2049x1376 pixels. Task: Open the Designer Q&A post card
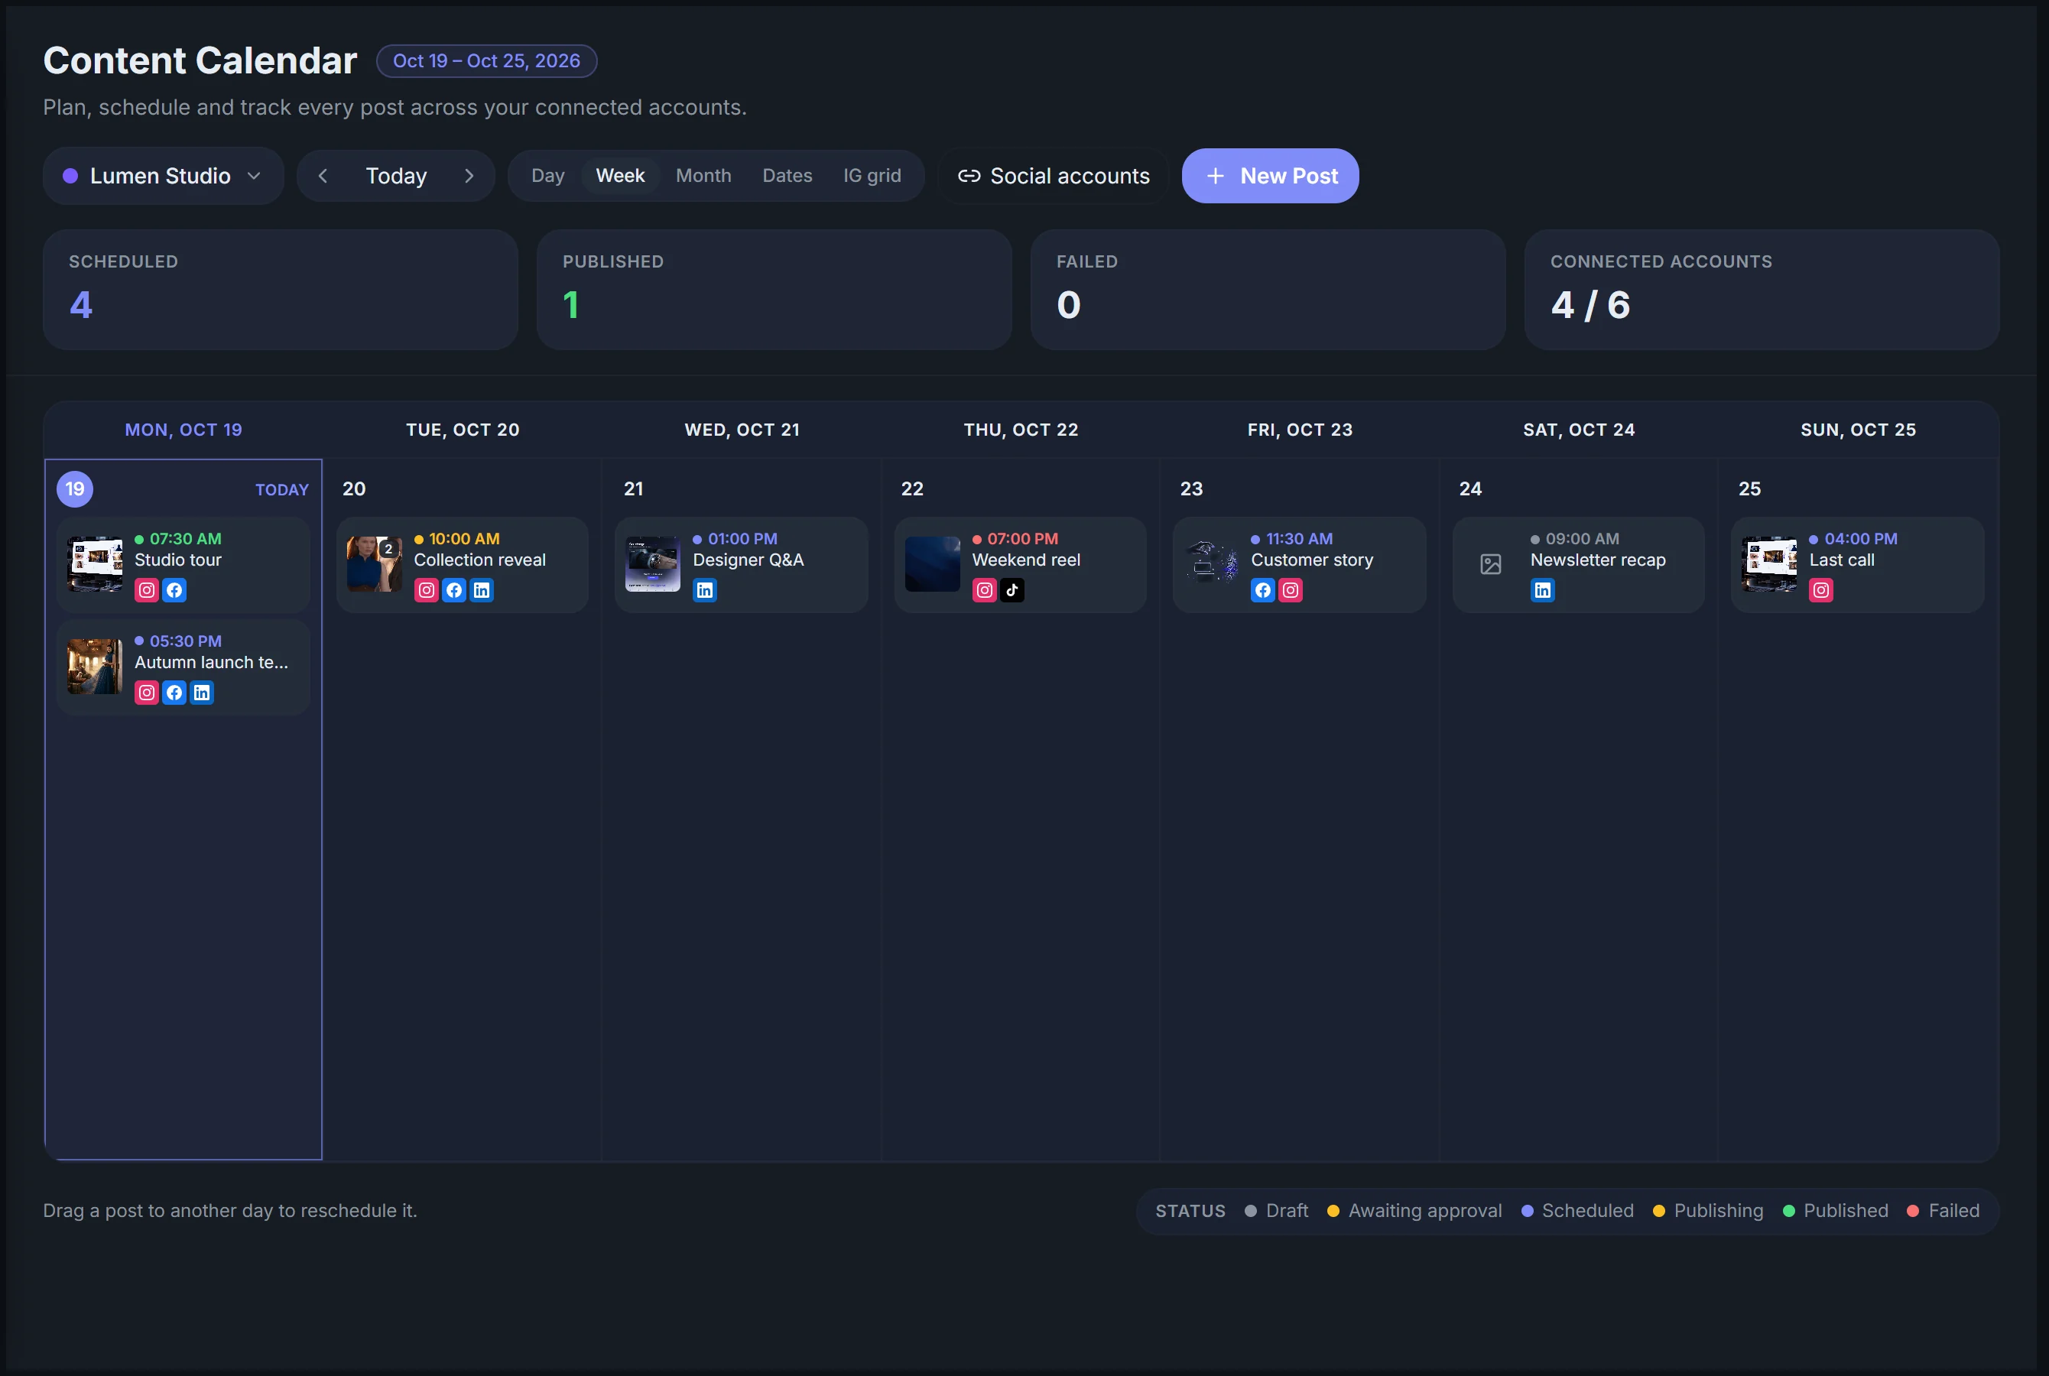[742, 565]
